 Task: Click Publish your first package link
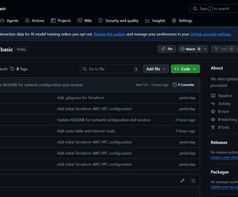tap(224, 187)
